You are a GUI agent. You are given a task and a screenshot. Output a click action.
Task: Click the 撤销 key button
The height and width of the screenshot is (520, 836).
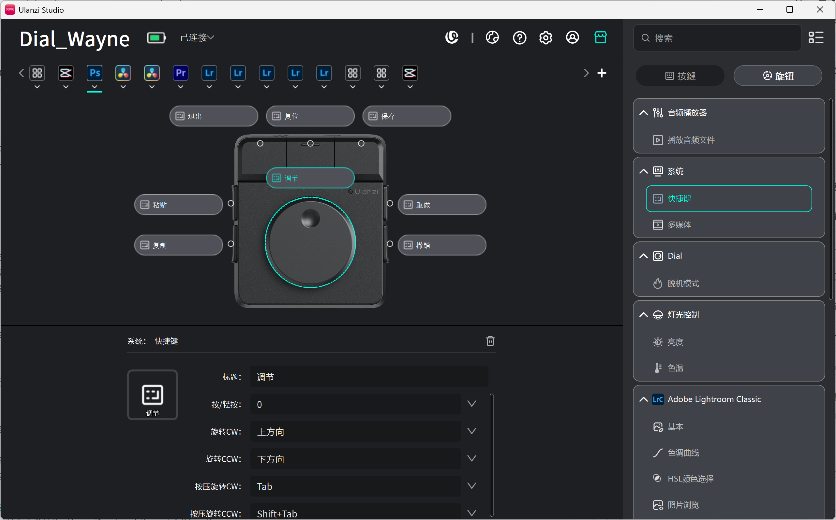[441, 245]
